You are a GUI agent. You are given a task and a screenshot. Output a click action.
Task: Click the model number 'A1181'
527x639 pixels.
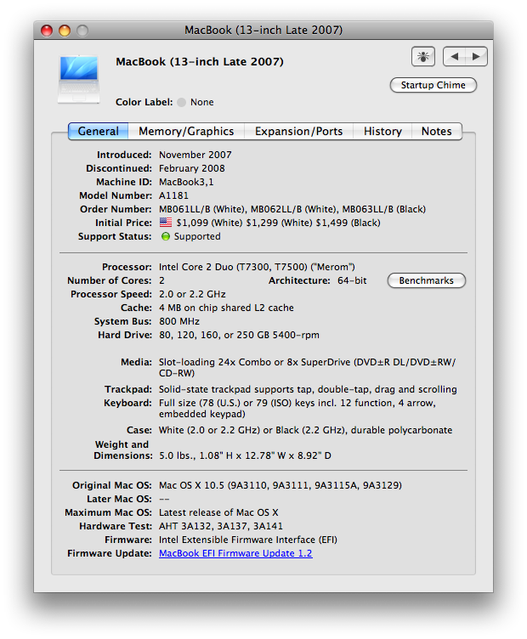coord(173,195)
